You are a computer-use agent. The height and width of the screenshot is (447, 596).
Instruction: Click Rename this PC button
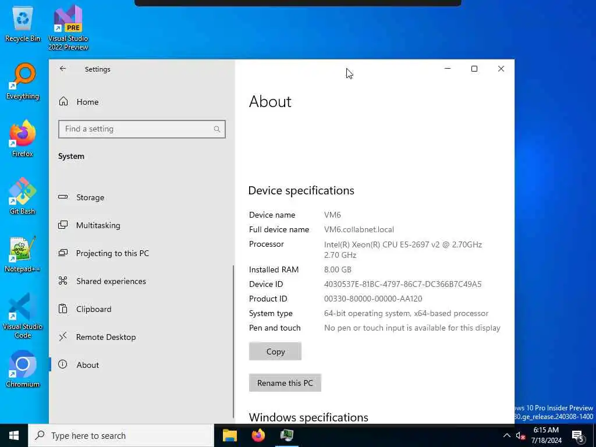coord(285,383)
